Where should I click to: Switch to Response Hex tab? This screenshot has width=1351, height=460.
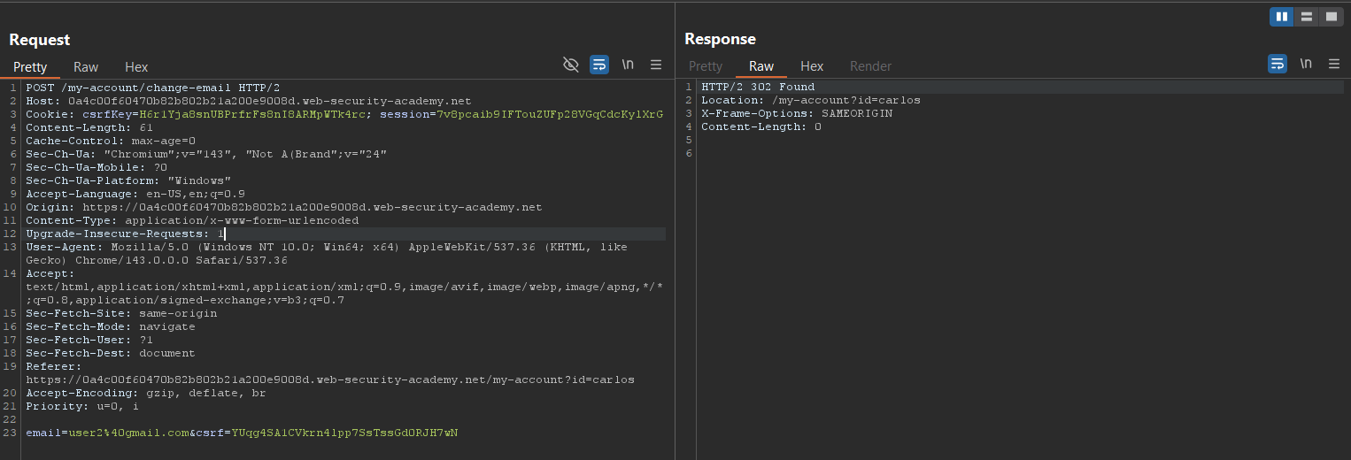[812, 66]
